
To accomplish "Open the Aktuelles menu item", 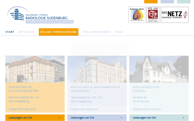I will coord(27,32).
